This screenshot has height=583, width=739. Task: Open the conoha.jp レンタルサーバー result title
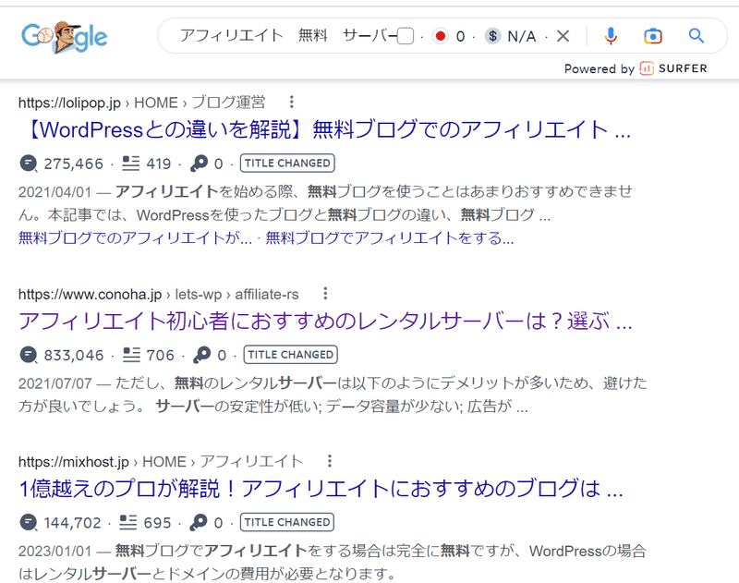[x=325, y=322]
